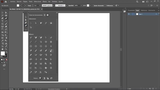Choose the Eyedropper tool in left toolbar
Screen dimensions: 160x90
2,41
